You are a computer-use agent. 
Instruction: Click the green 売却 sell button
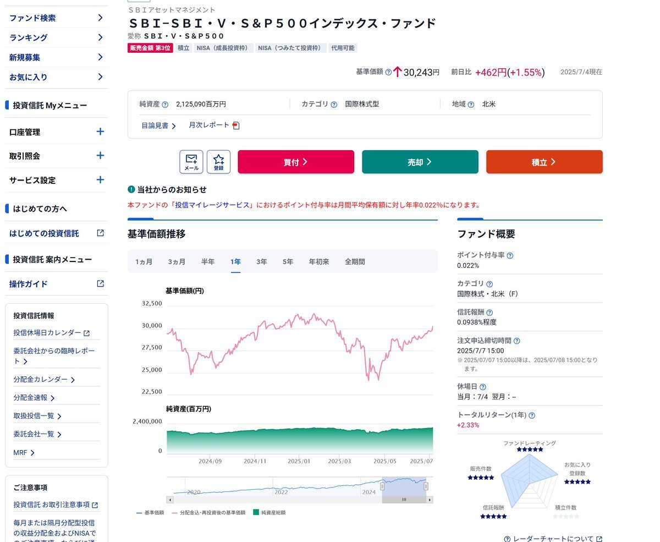(420, 162)
